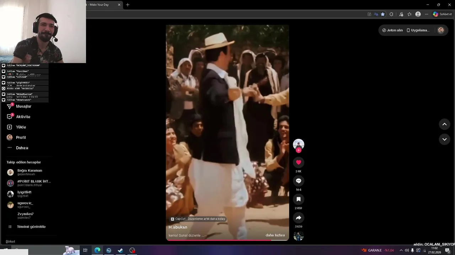
Task: Open the spinning sound disc thumbnail
Action: pyautogui.click(x=299, y=236)
